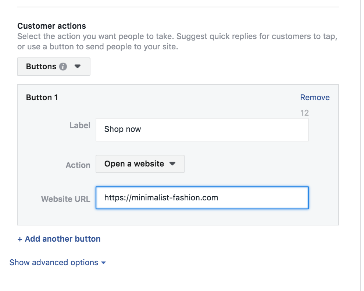Click the Add another button link
The height and width of the screenshot is (291, 364).
click(x=59, y=239)
